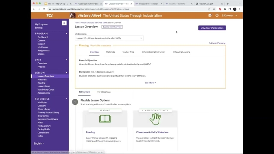This screenshot has height=154, width=274.
Task: Click the browser profile avatar icon
Action: 235,9
